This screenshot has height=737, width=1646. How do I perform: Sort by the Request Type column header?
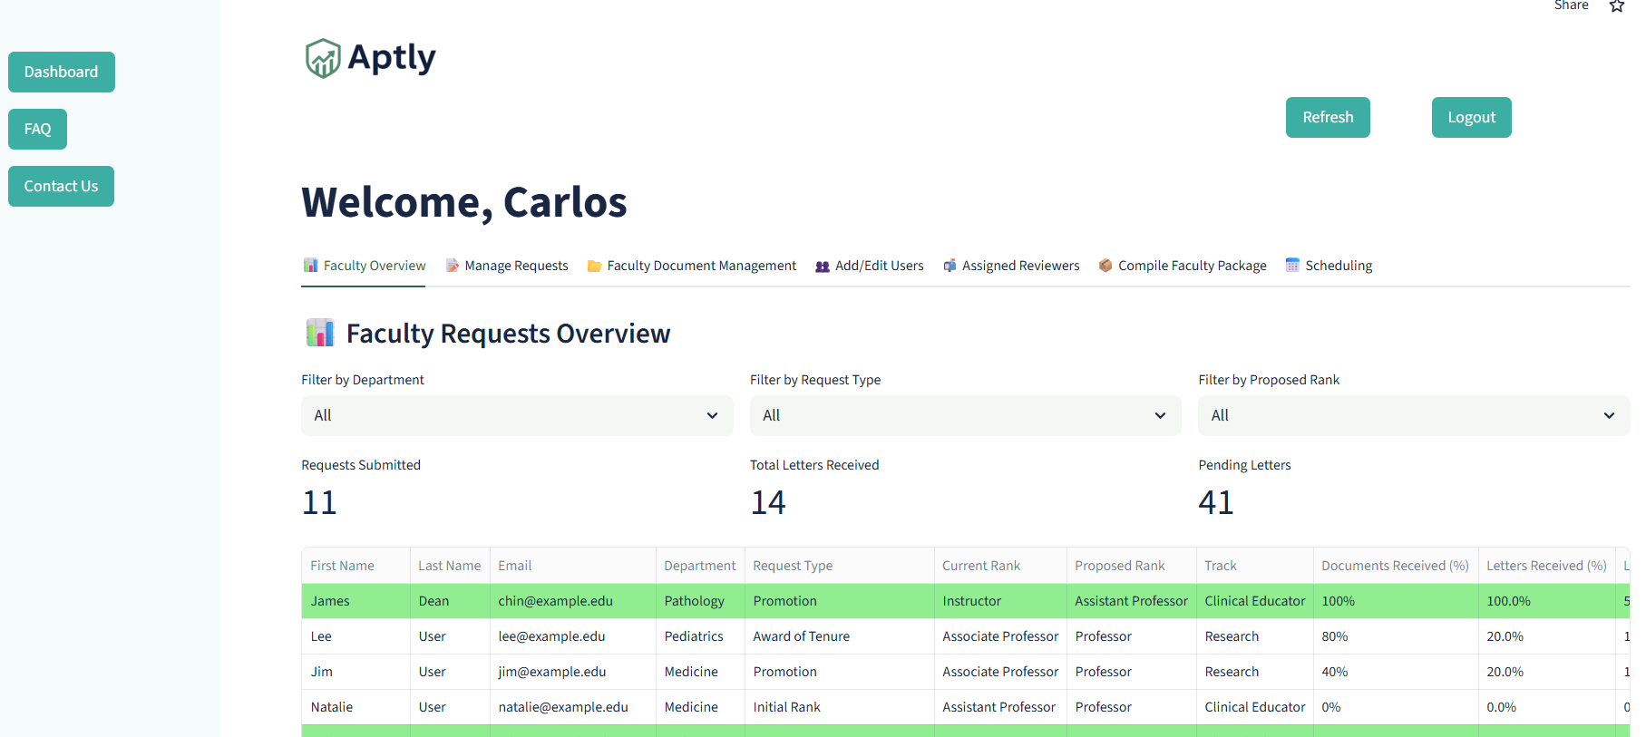(x=839, y=566)
